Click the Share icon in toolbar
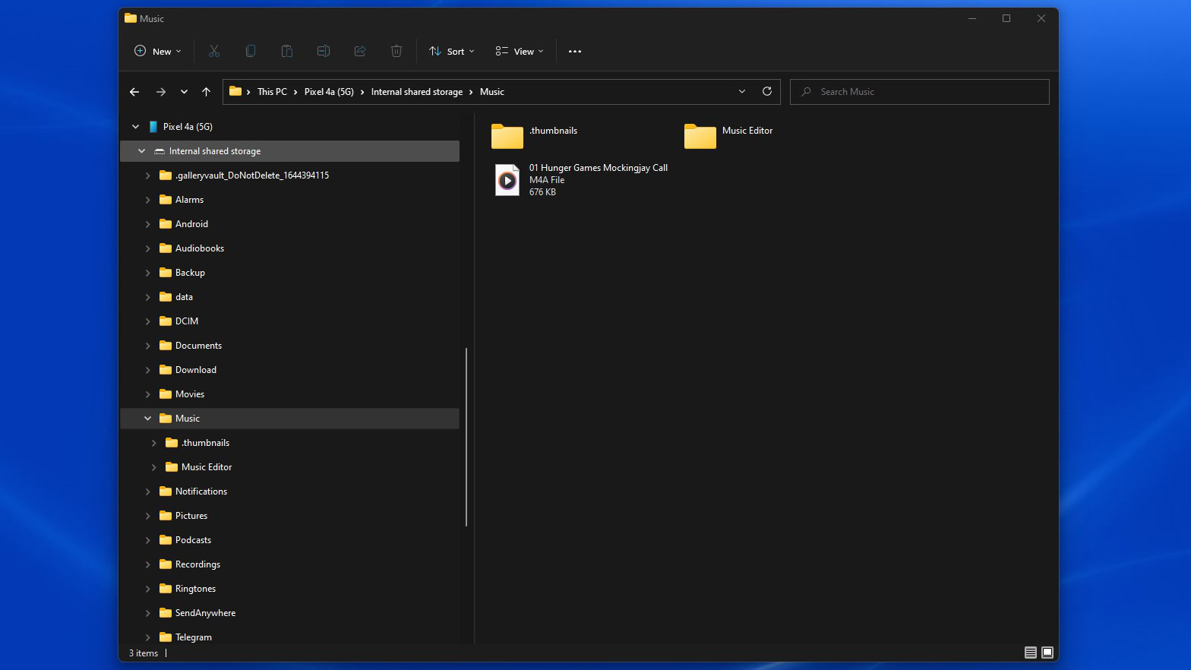The image size is (1191, 670). click(360, 51)
